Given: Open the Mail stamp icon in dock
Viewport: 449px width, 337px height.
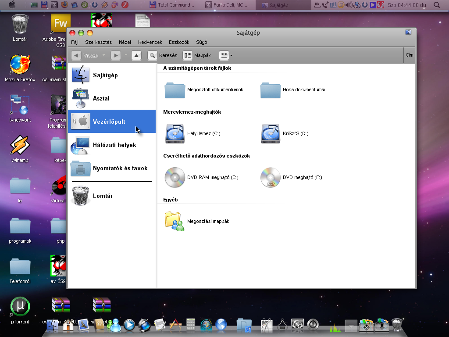Looking at the screenshot, I should pyautogui.click(x=84, y=326).
